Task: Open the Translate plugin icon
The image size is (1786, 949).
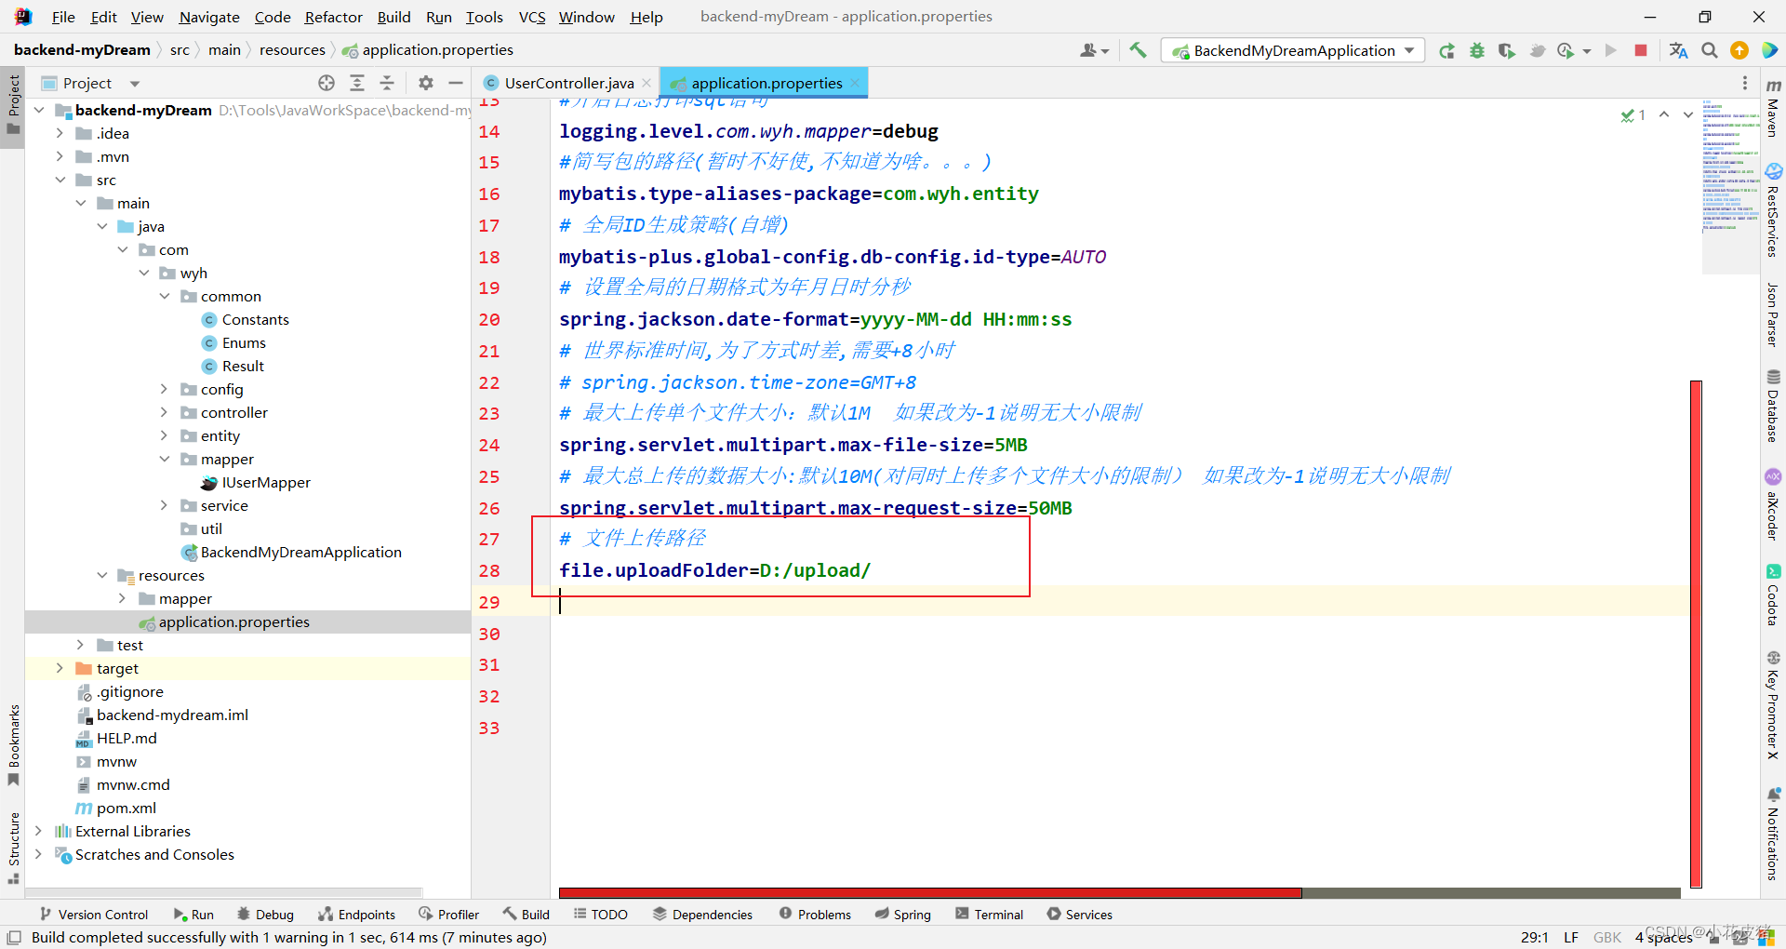Action: (x=1678, y=50)
